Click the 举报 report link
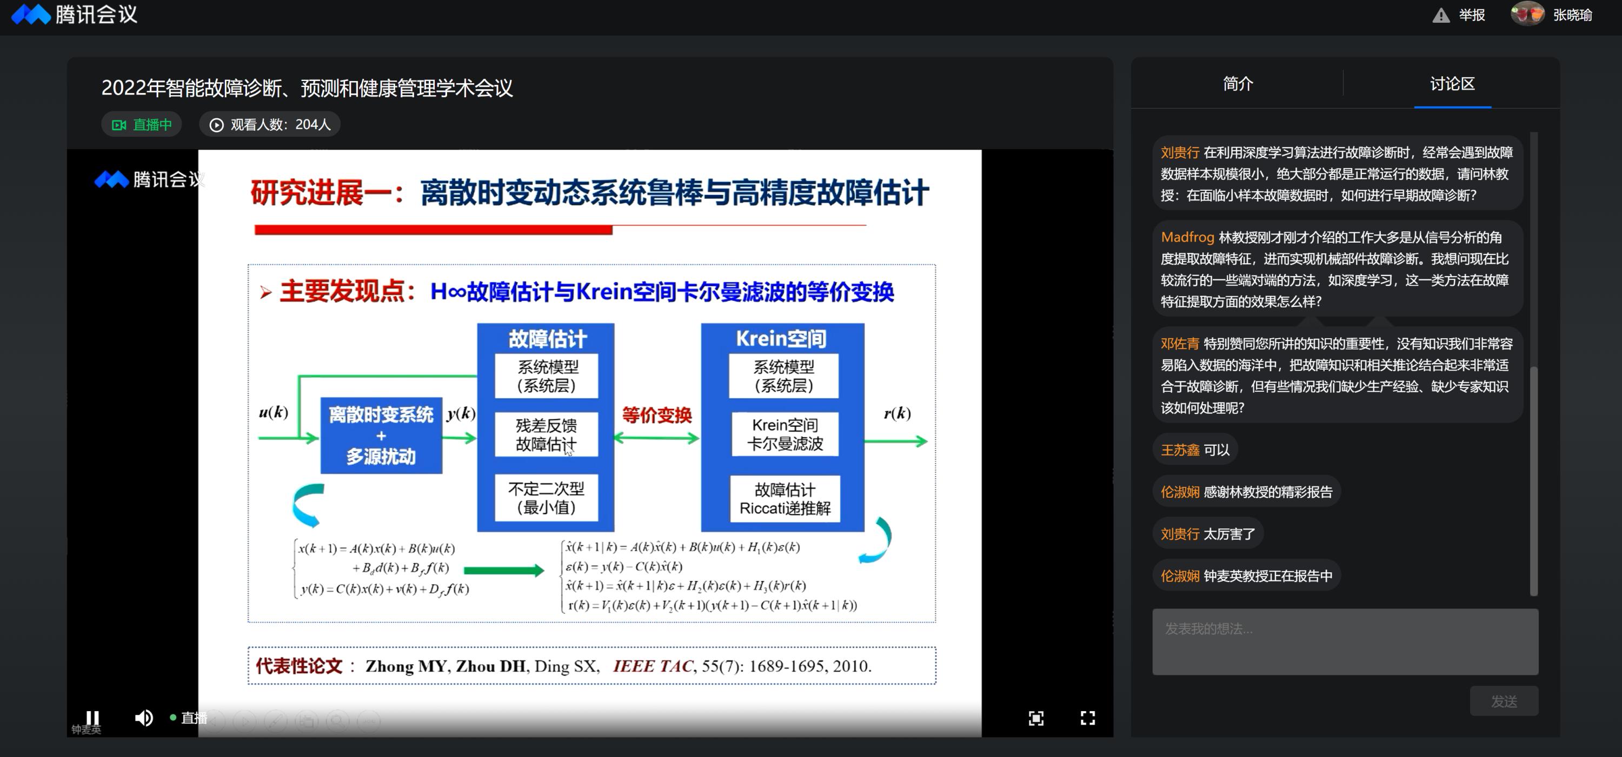The height and width of the screenshot is (757, 1622). tap(1472, 15)
